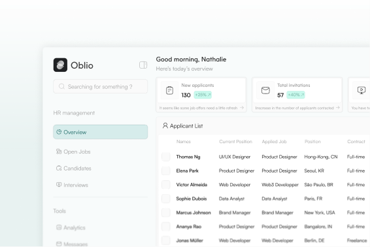Click the 'Hong-Kong, CN' location cell
This screenshot has width=370, height=247.
click(x=321, y=157)
